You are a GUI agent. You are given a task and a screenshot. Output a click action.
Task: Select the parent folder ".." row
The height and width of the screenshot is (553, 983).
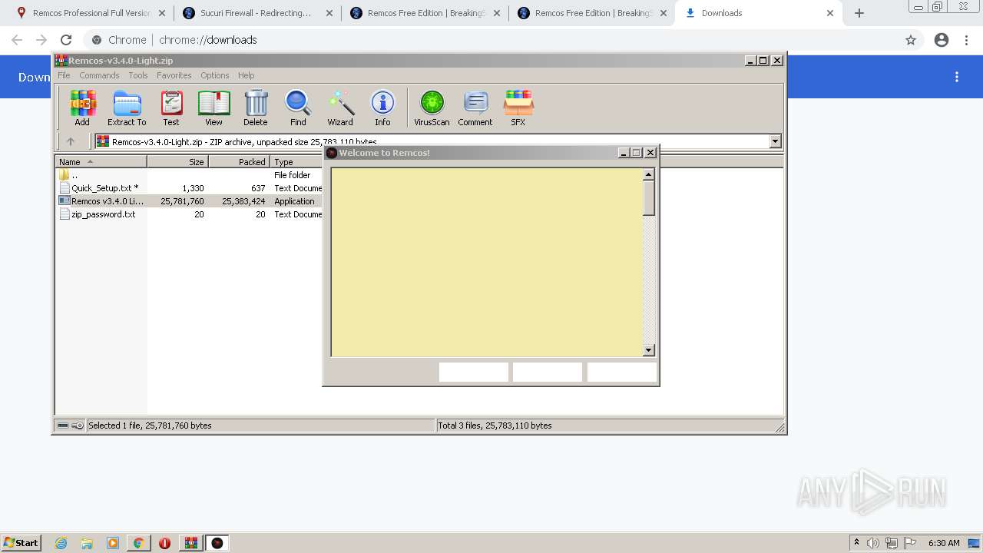69,175
